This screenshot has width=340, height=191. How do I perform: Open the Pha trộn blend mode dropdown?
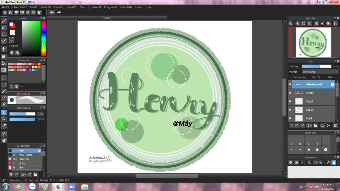[x=320, y=72]
